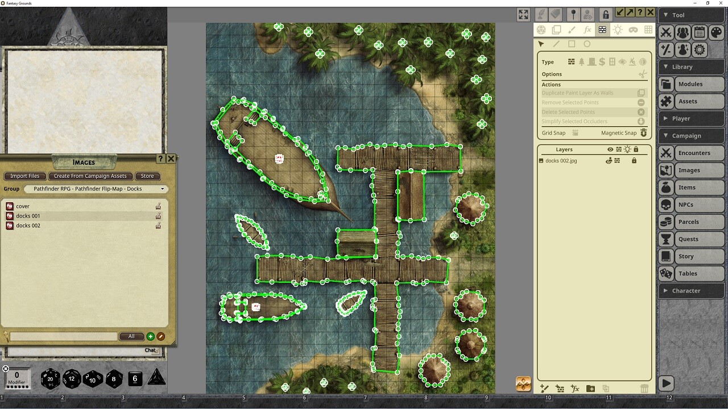Enable Grid Snap
728x409 pixels.
576,132
